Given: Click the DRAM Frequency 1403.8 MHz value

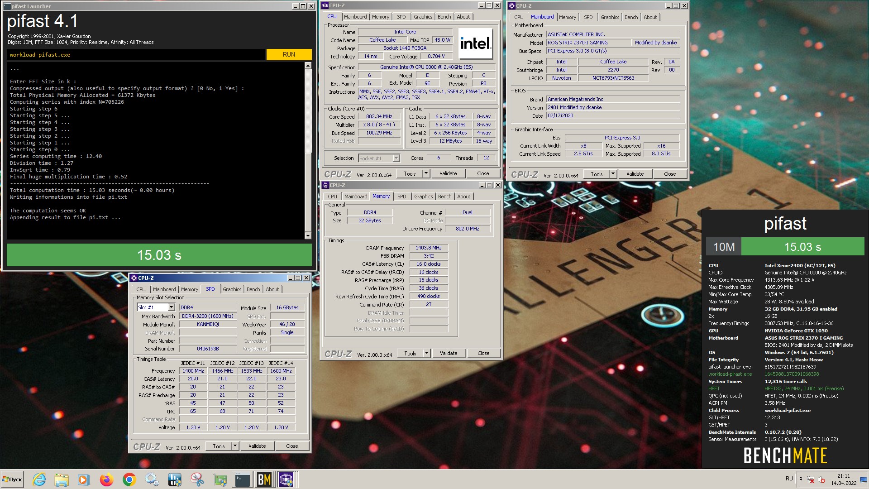Looking at the screenshot, I should pos(429,248).
